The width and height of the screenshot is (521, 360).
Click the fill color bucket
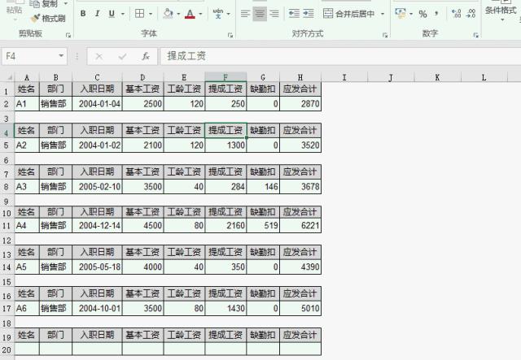coord(169,14)
